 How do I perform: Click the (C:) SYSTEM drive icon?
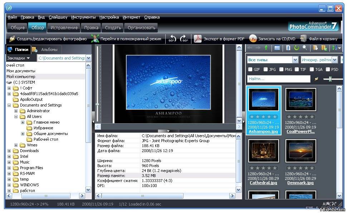9,82
